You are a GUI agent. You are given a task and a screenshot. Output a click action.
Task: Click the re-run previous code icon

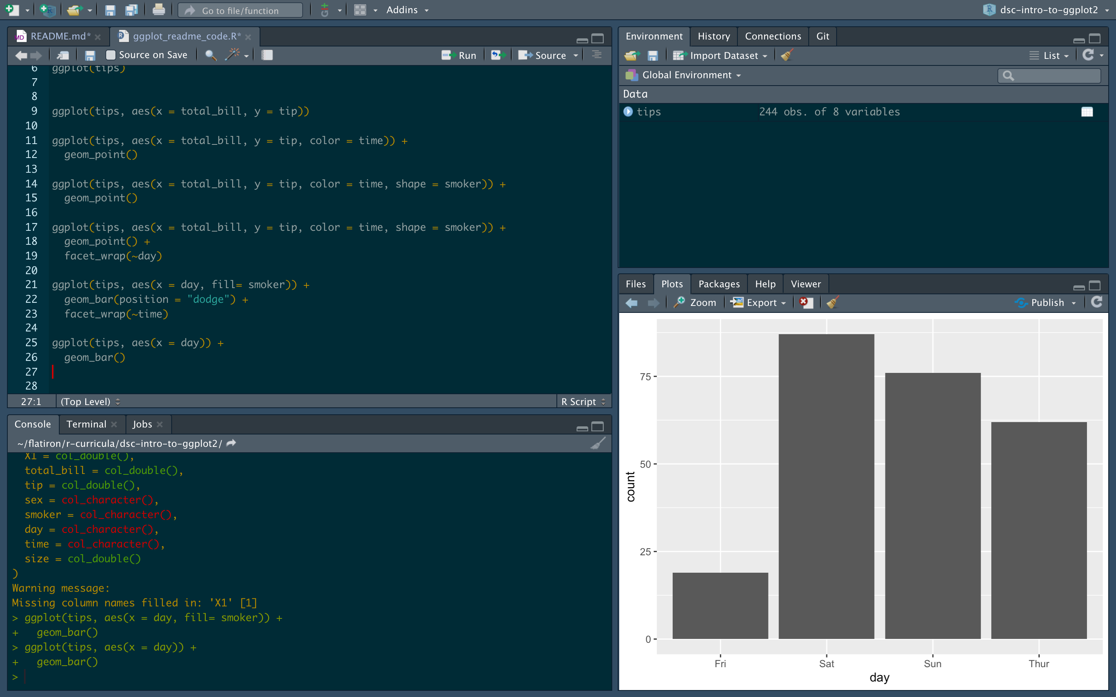pos(497,55)
